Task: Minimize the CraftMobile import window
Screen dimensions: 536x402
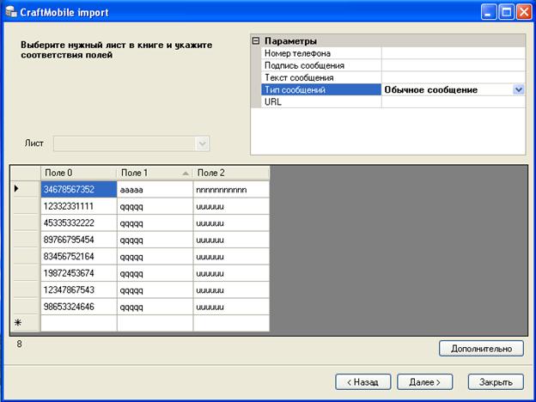Action: [x=489, y=12]
